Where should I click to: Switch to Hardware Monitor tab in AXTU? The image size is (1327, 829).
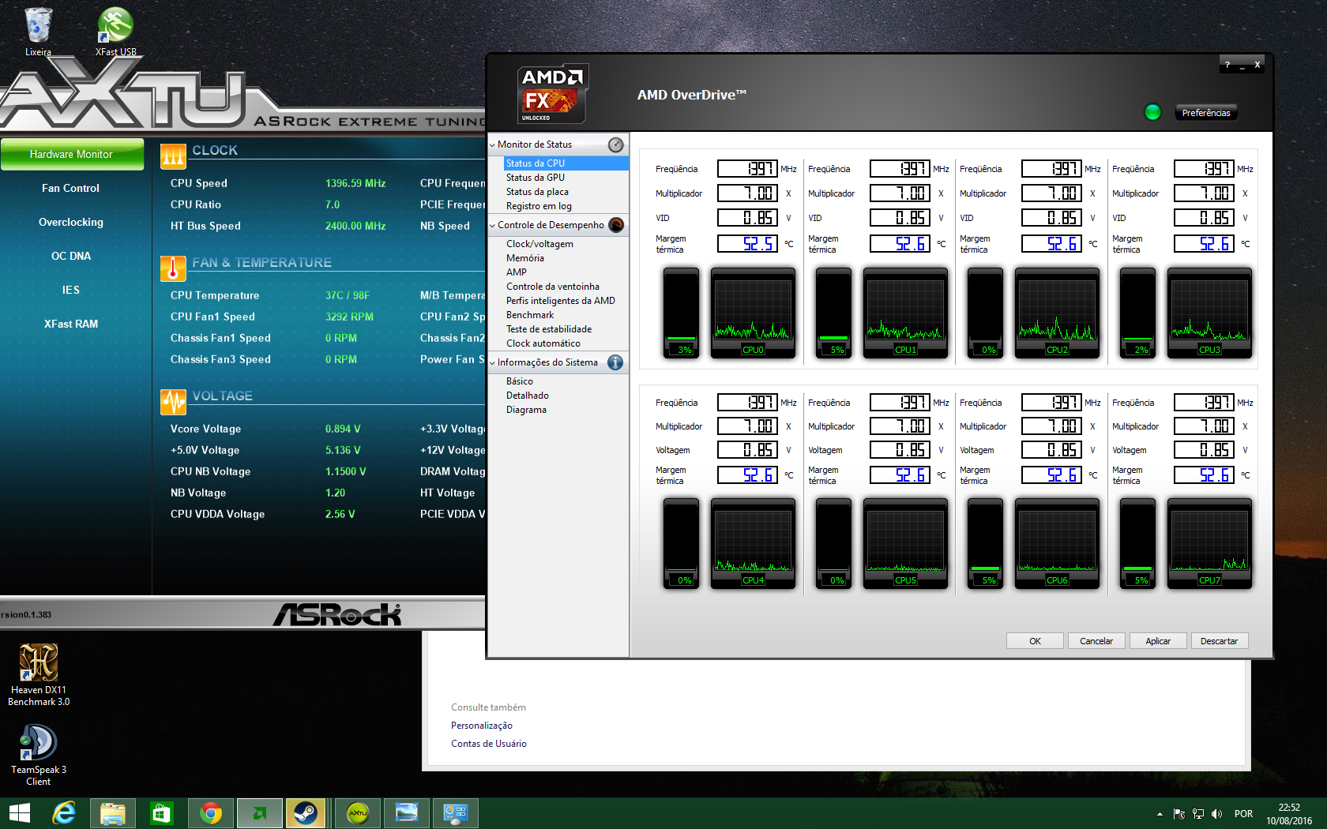tap(72, 154)
